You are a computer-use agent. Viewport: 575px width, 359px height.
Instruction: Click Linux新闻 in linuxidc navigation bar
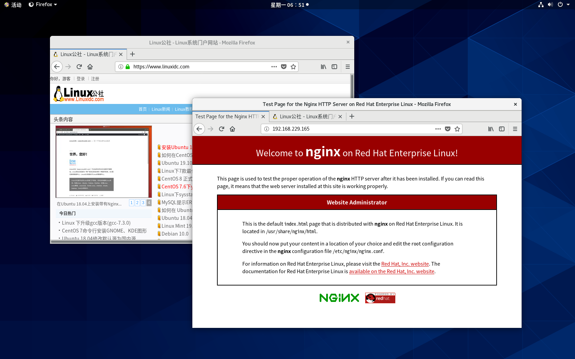(x=161, y=109)
